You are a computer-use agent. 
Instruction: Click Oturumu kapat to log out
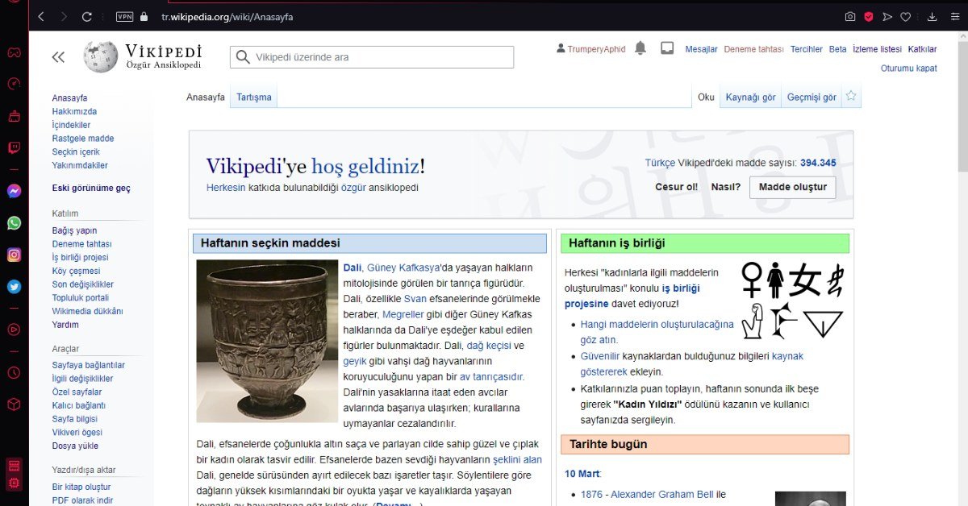click(909, 68)
